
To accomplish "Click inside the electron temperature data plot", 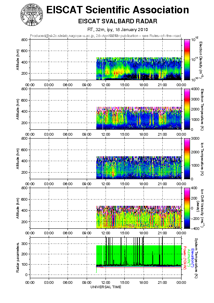I will tap(139, 118).
